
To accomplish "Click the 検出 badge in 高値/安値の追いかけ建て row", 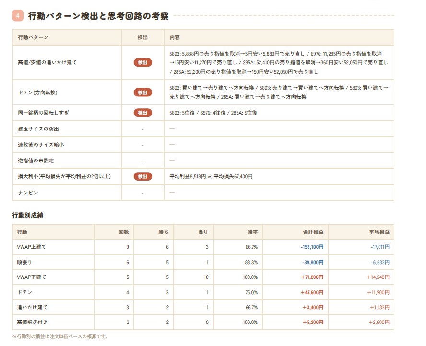I will pyautogui.click(x=142, y=62).
